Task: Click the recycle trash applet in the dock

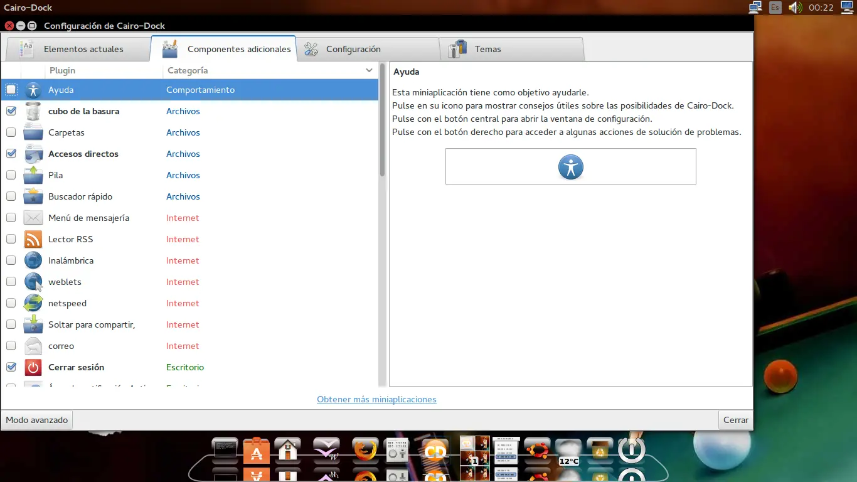Action: [600, 450]
